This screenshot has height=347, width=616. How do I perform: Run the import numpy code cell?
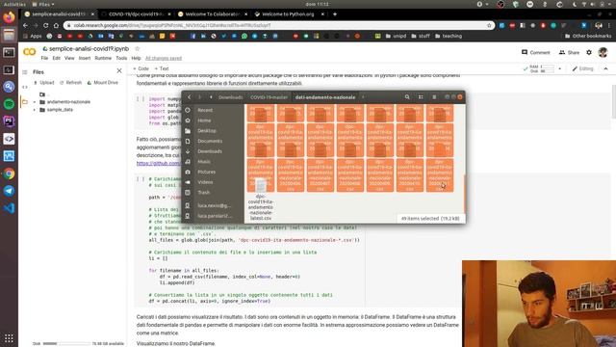141,99
